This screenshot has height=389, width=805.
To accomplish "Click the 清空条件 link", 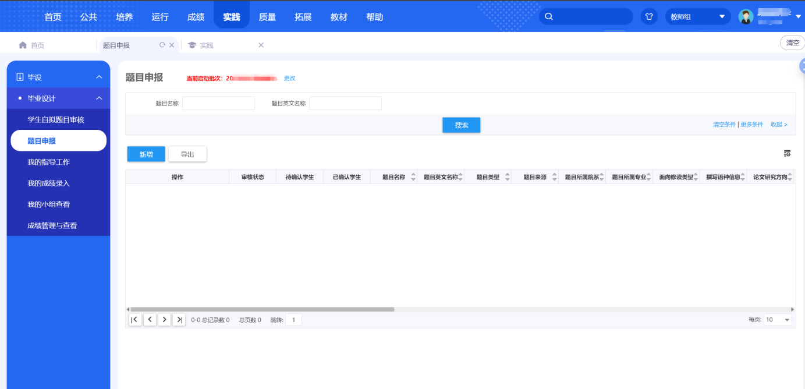I will click(x=724, y=125).
